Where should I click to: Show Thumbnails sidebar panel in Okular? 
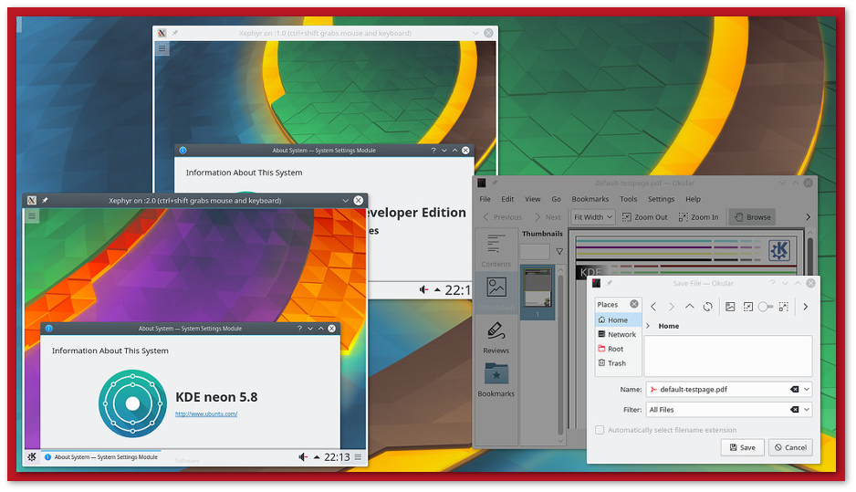coord(496,294)
